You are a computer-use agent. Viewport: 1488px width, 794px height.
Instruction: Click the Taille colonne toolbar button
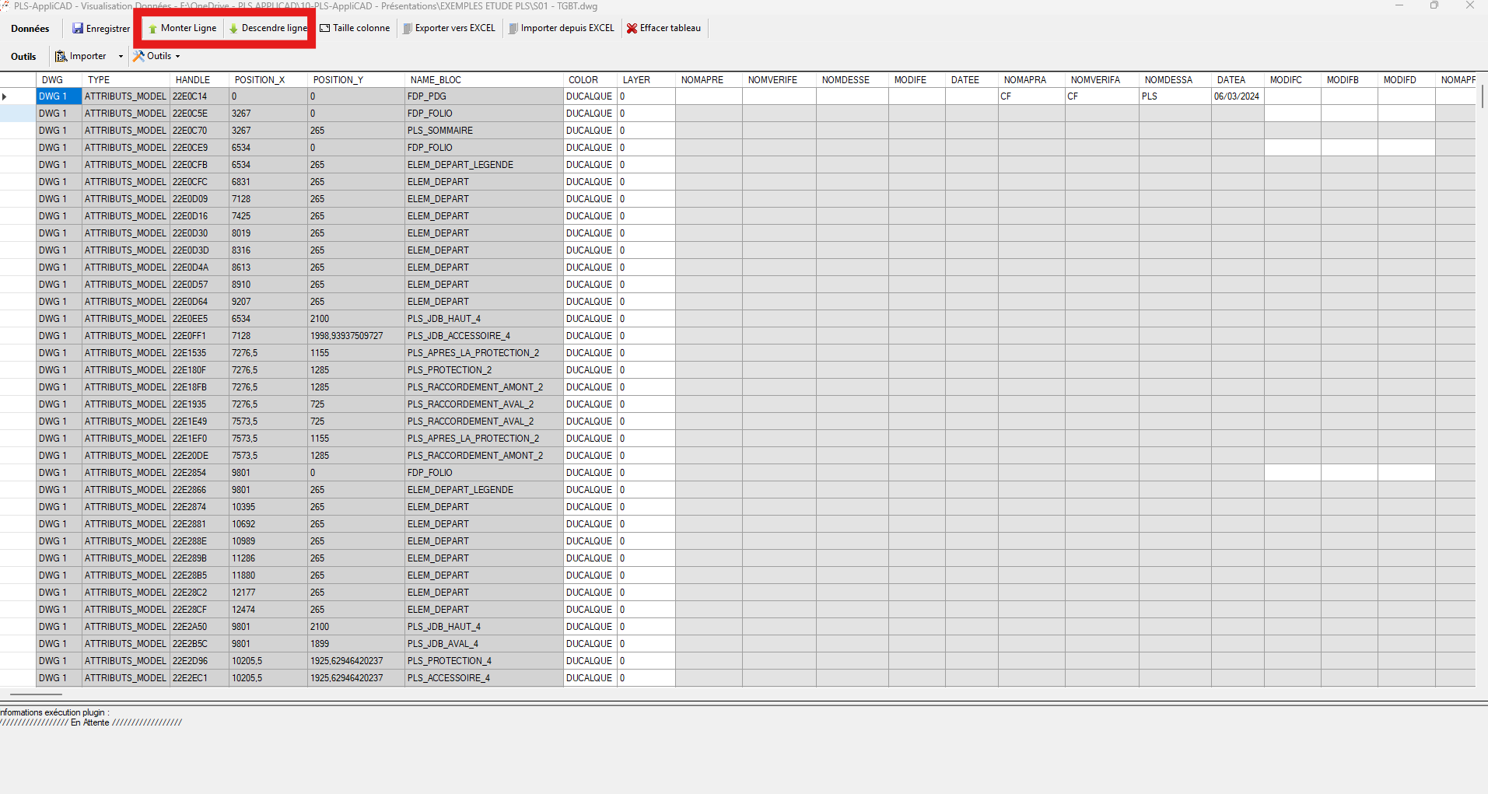355,29
